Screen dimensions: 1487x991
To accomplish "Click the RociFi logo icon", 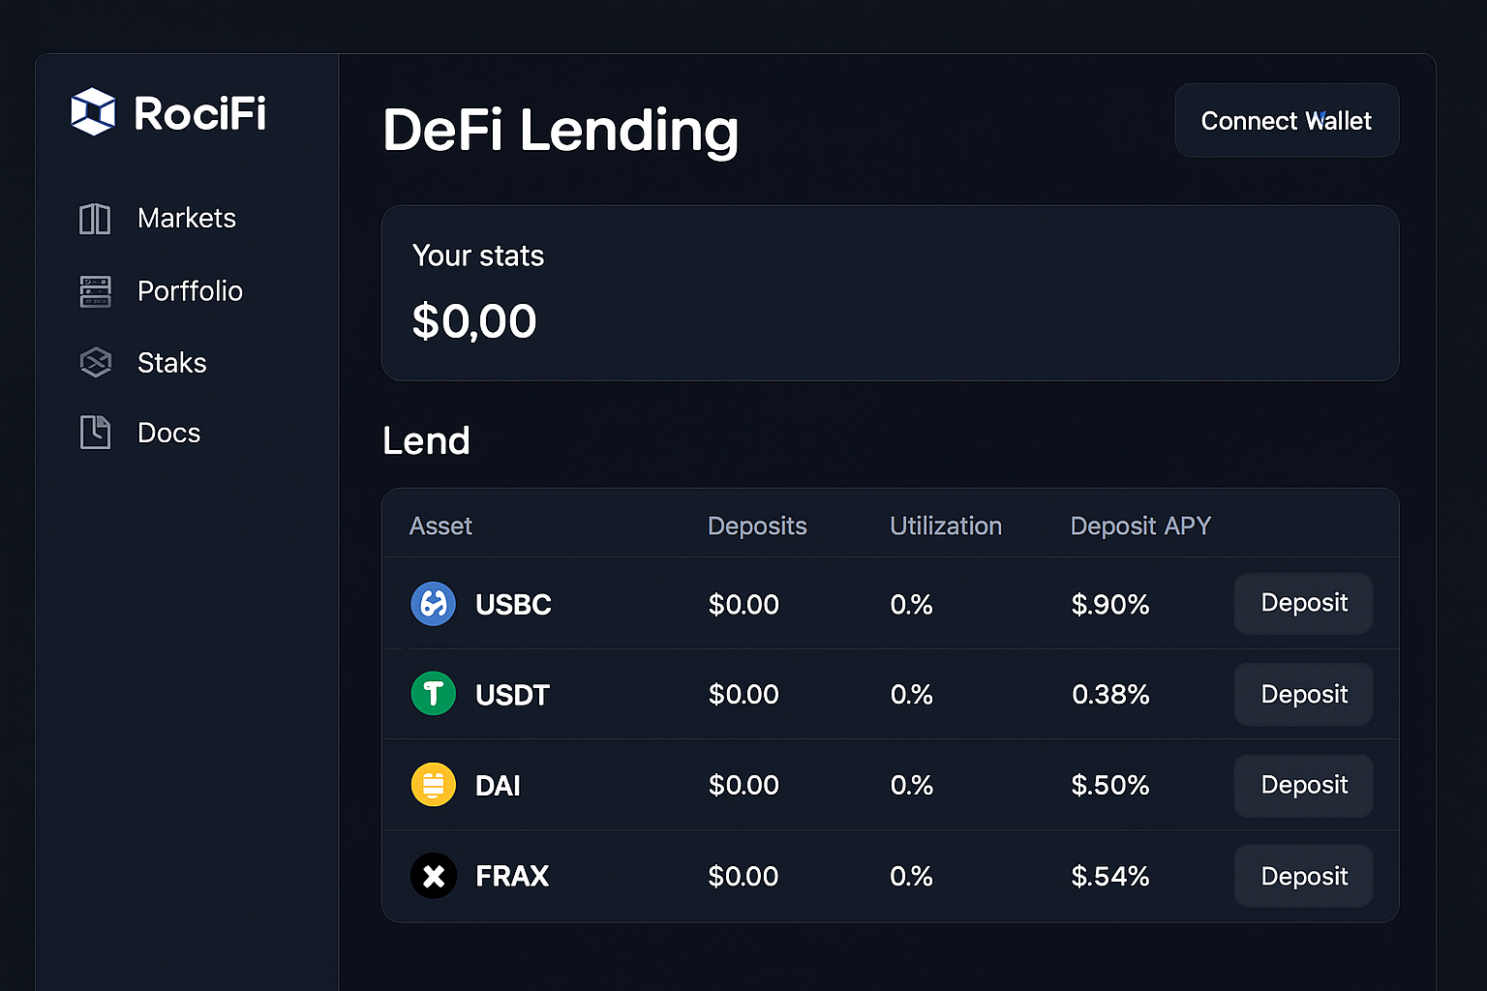I will point(92,113).
